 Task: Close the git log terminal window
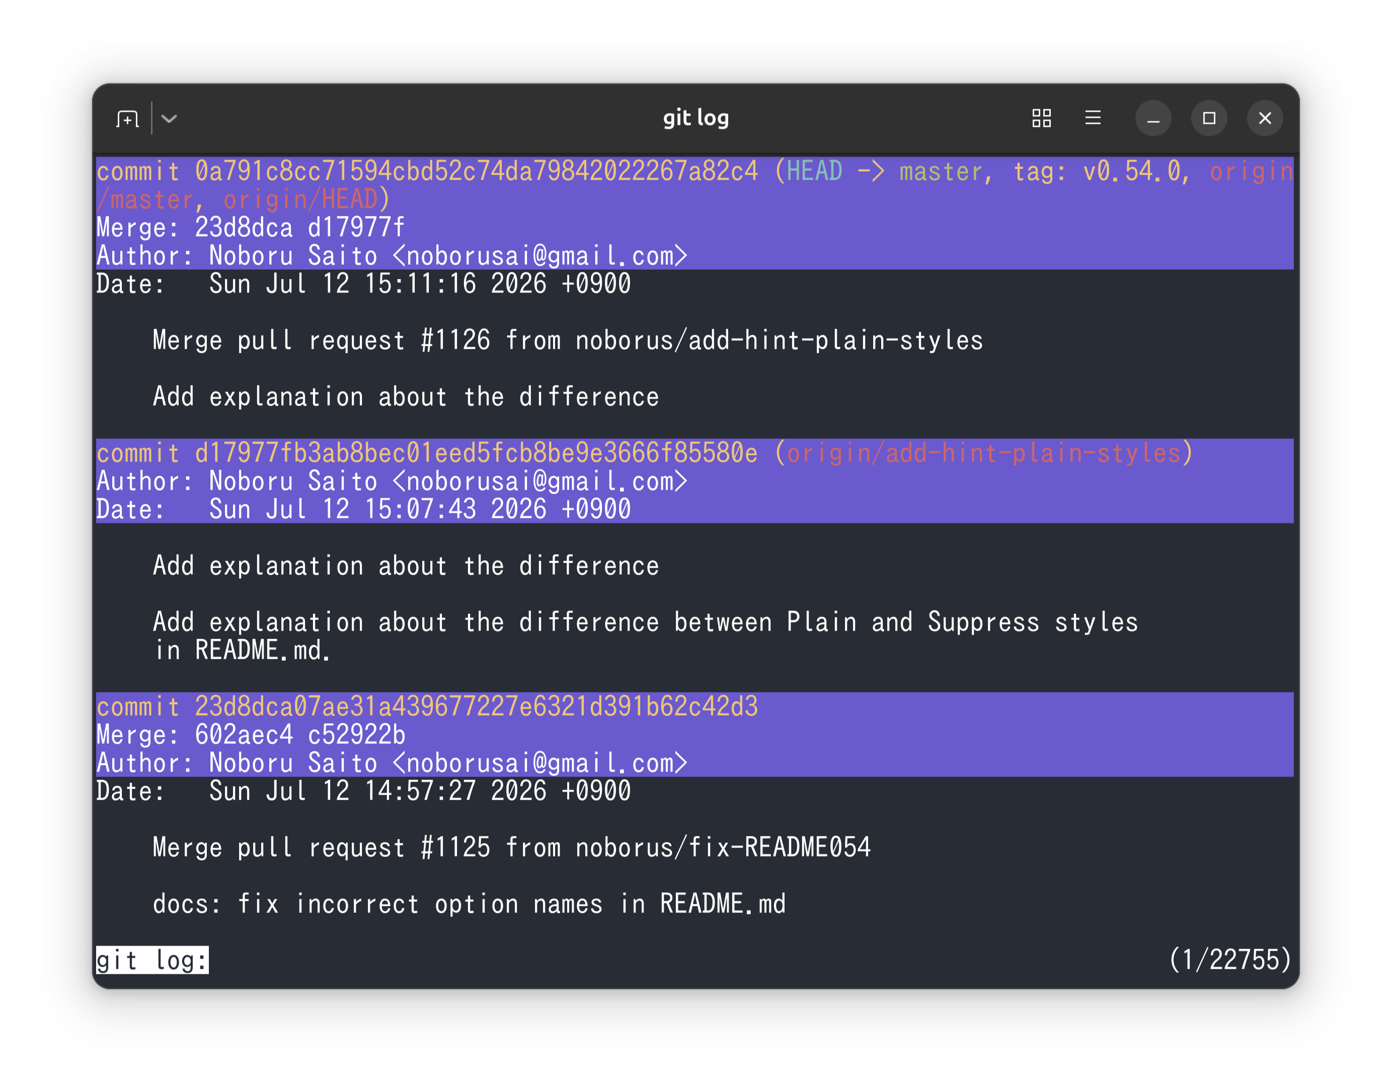click(1265, 118)
